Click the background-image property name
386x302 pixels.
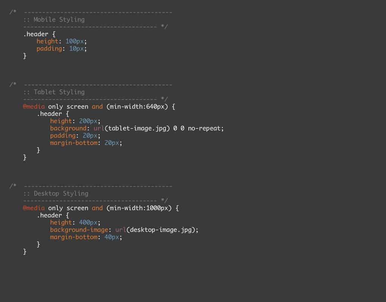coord(79,230)
